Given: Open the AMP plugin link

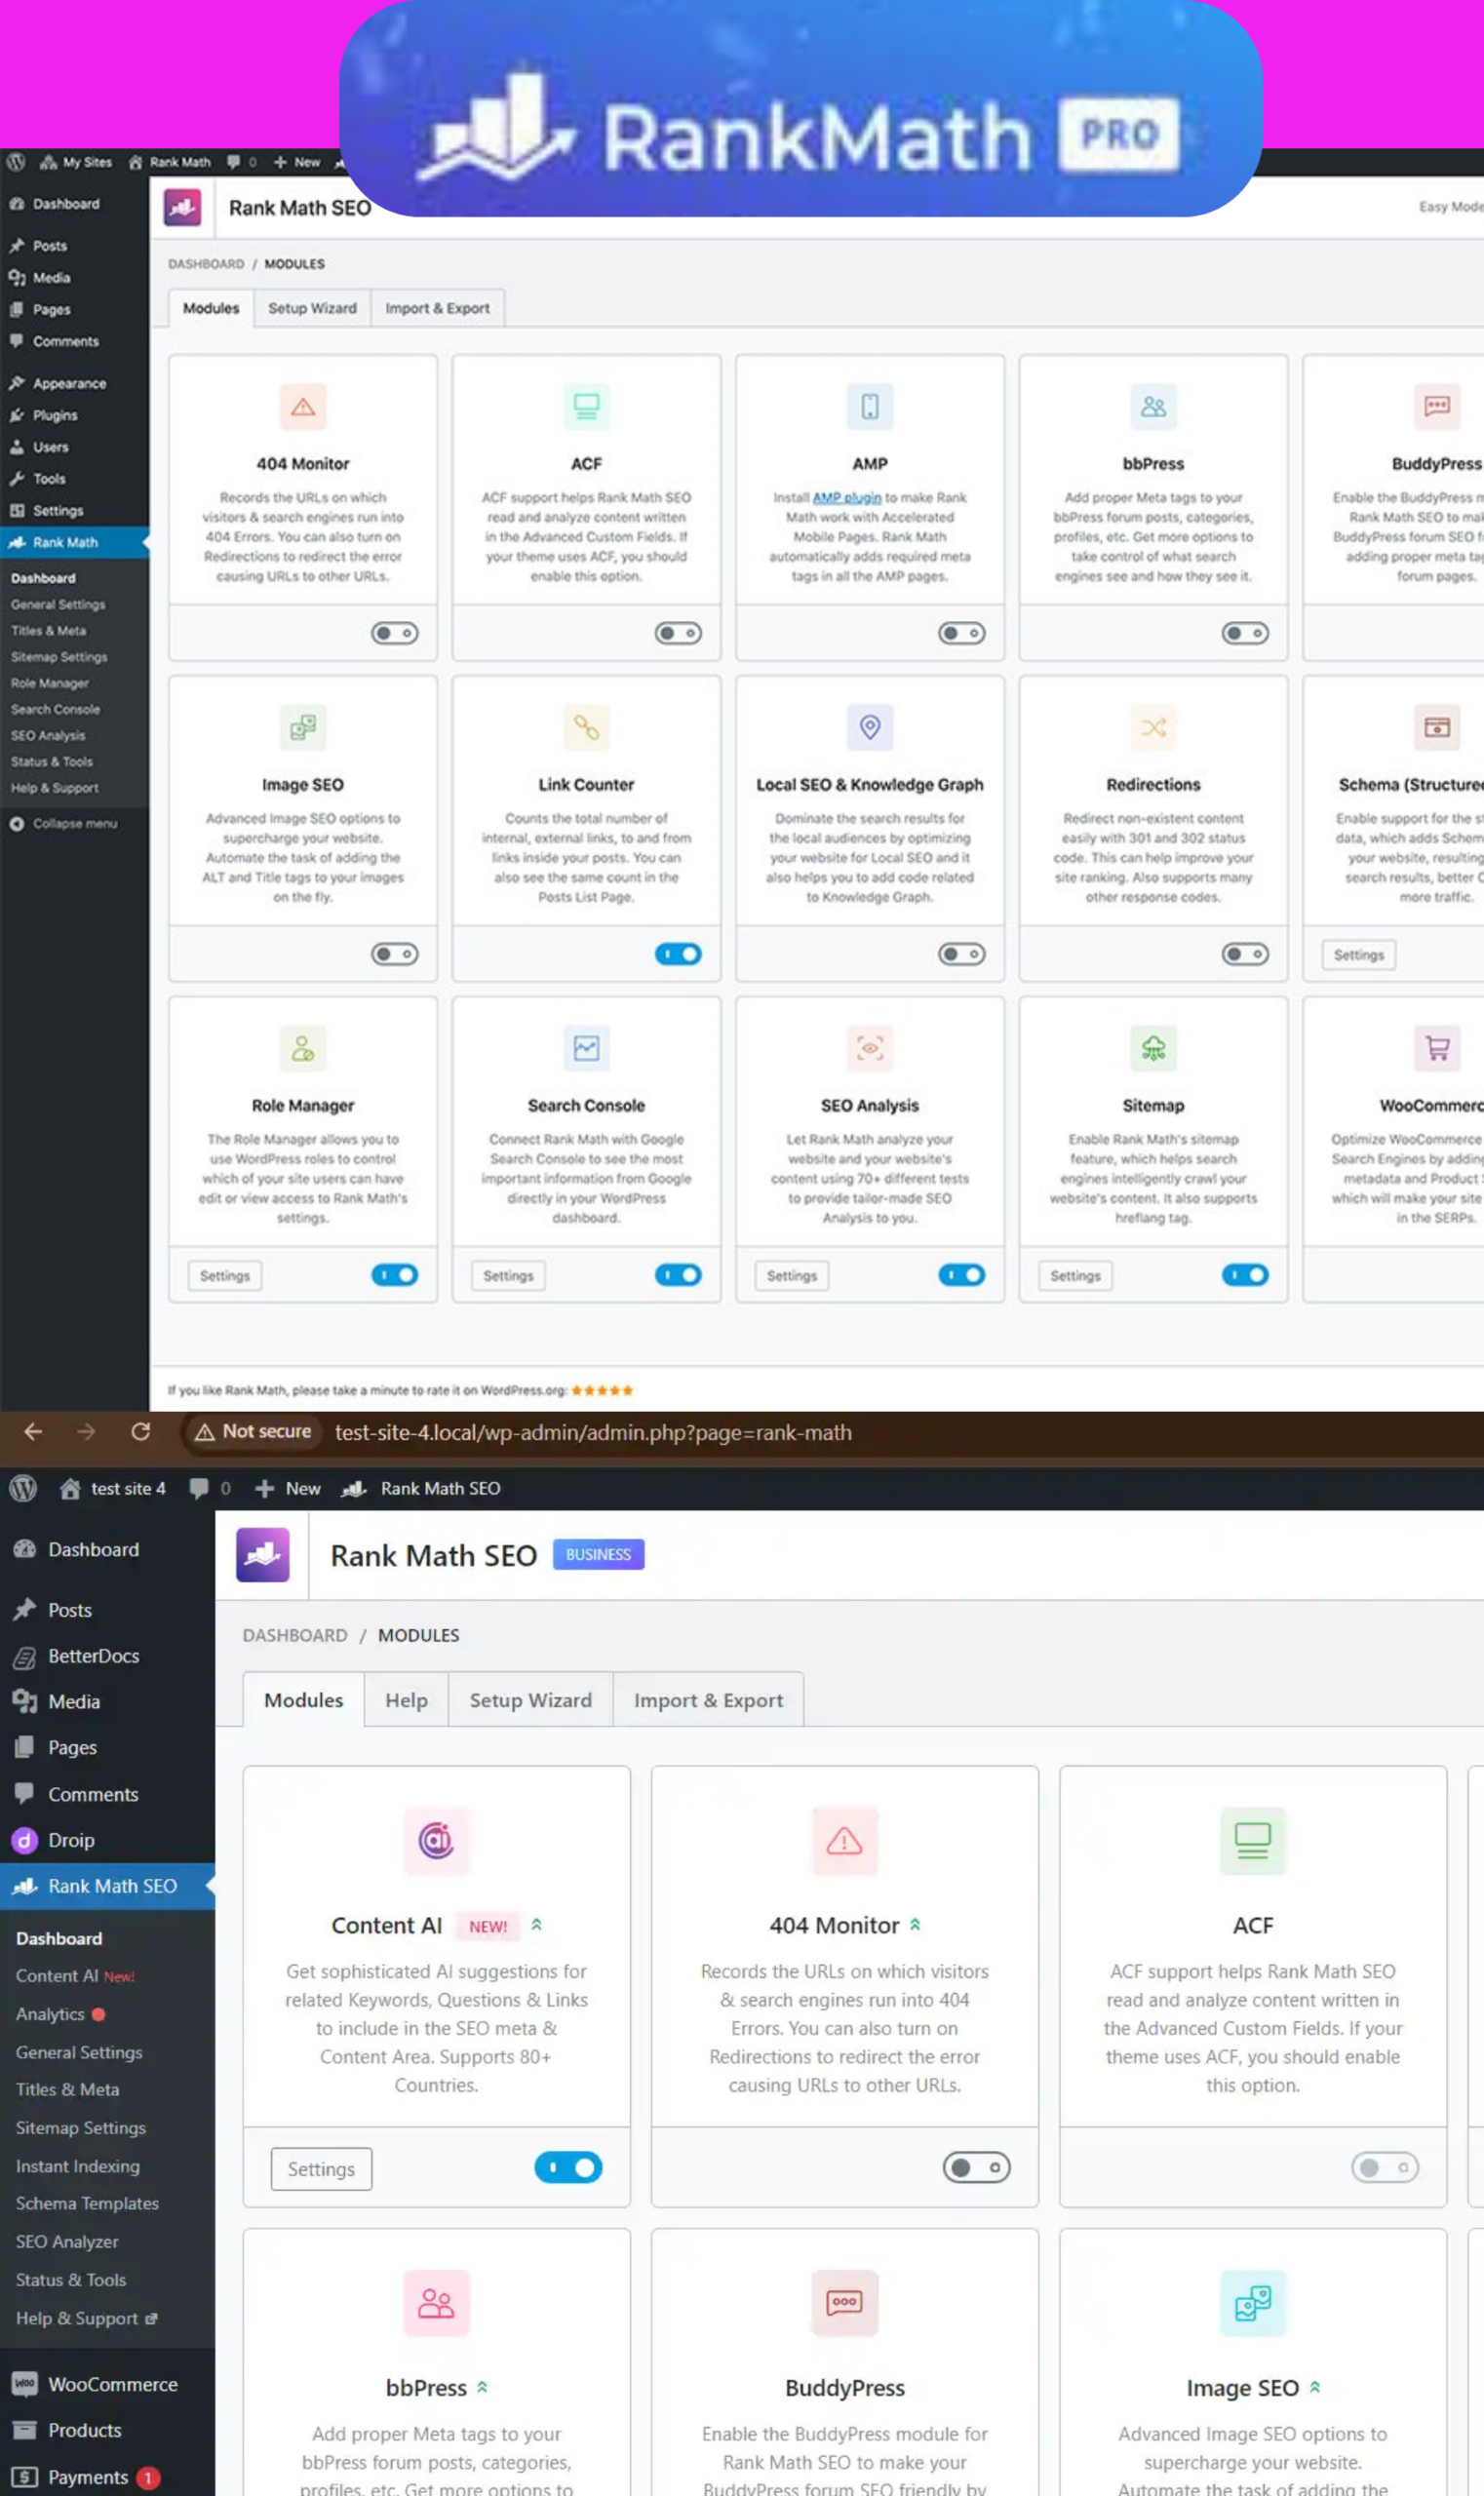Looking at the screenshot, I should (x=847, y=497).
